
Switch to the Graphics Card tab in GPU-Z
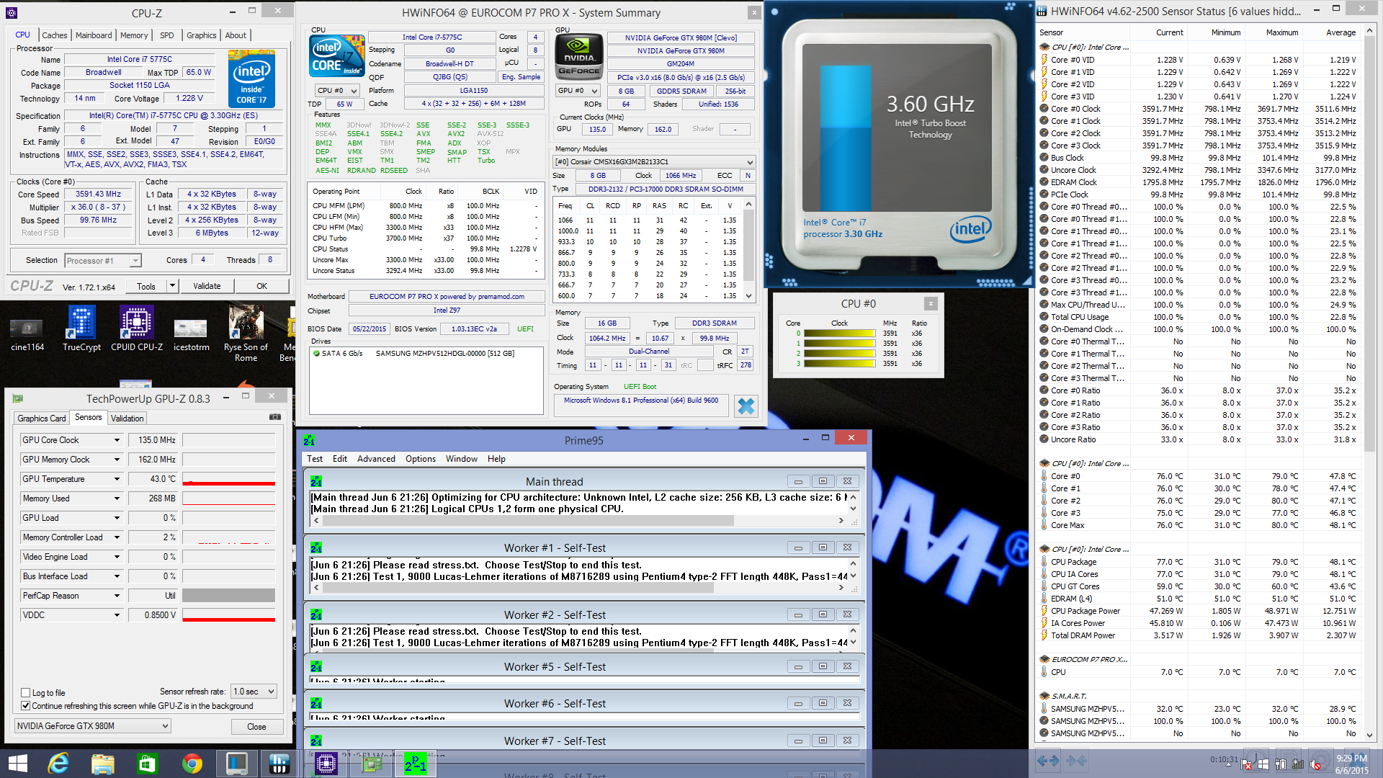tap(42, 419)
